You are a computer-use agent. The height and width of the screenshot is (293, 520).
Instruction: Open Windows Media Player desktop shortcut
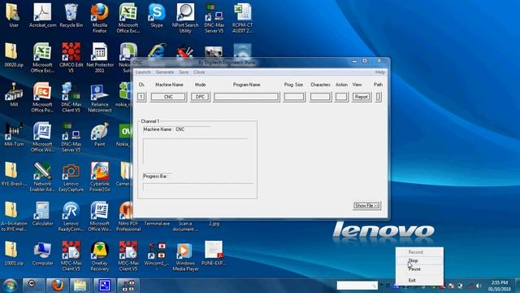pos(185,256)
